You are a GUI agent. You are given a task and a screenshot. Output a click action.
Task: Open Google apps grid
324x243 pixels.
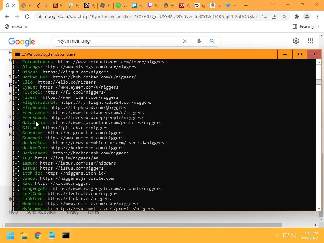[x=310, y=41]
